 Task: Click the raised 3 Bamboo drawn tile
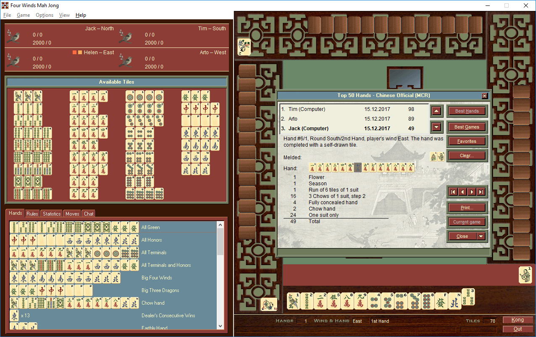point(468,297)
